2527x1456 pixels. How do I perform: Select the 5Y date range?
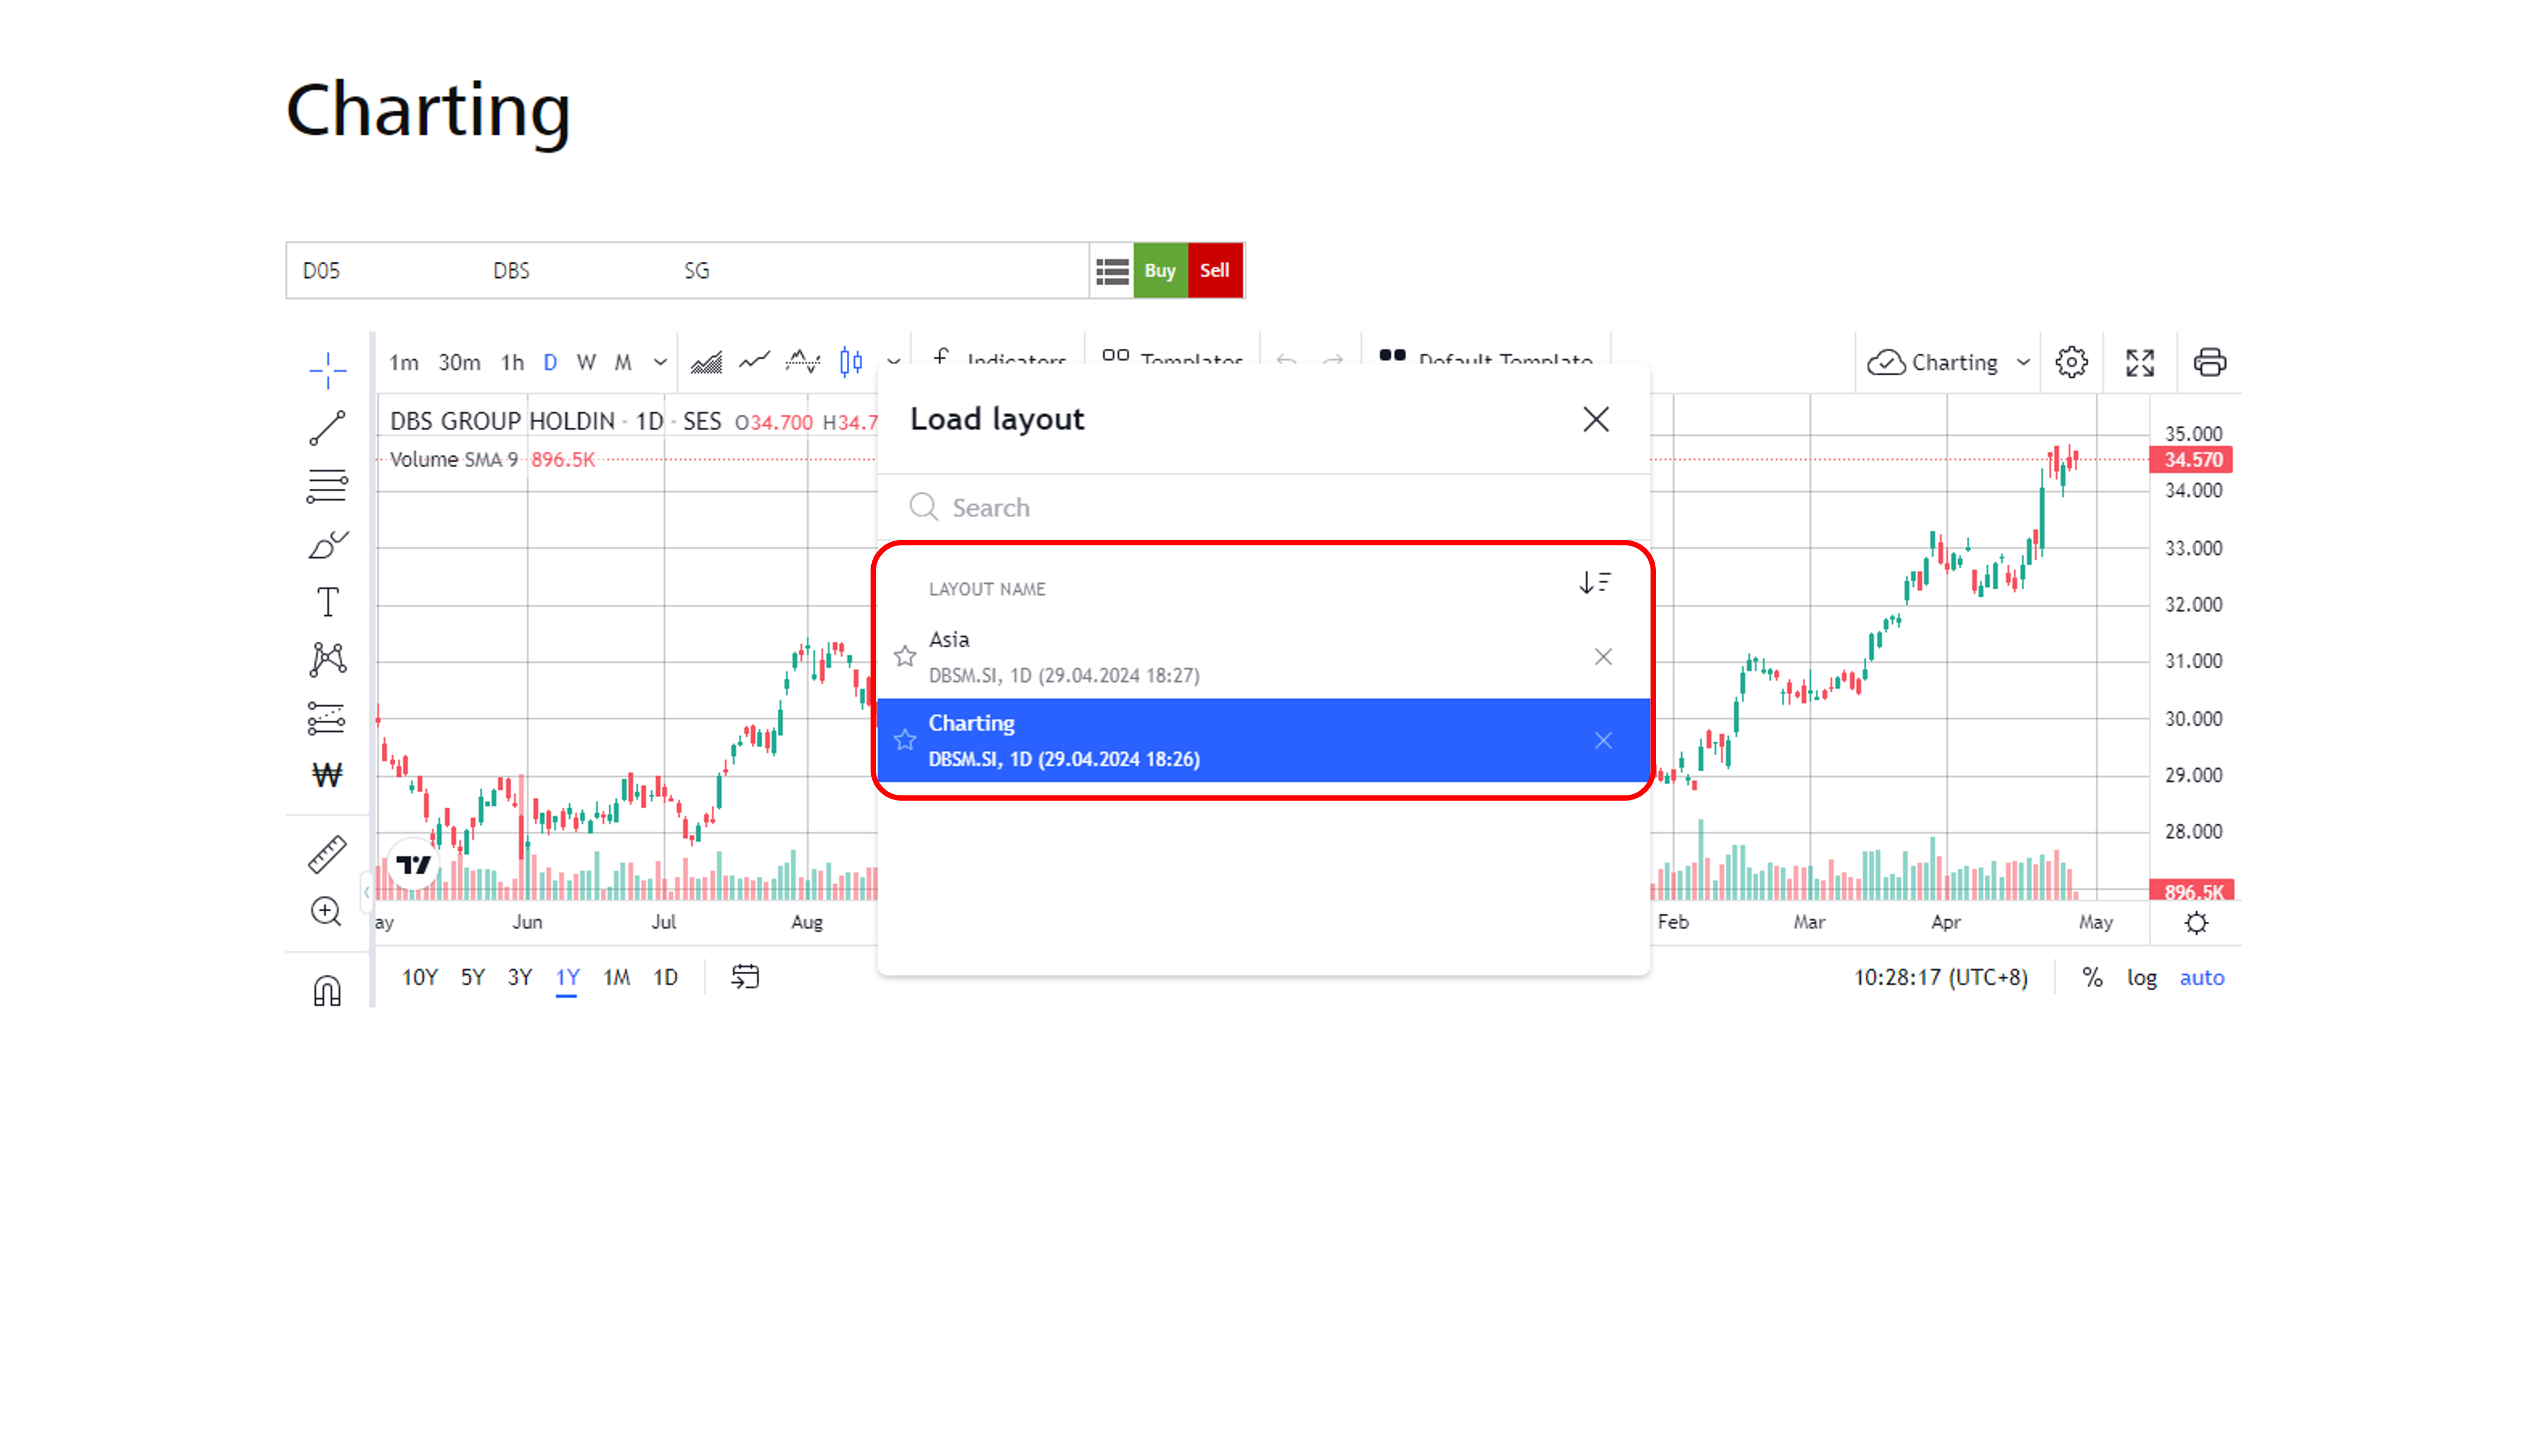point(473,978)
